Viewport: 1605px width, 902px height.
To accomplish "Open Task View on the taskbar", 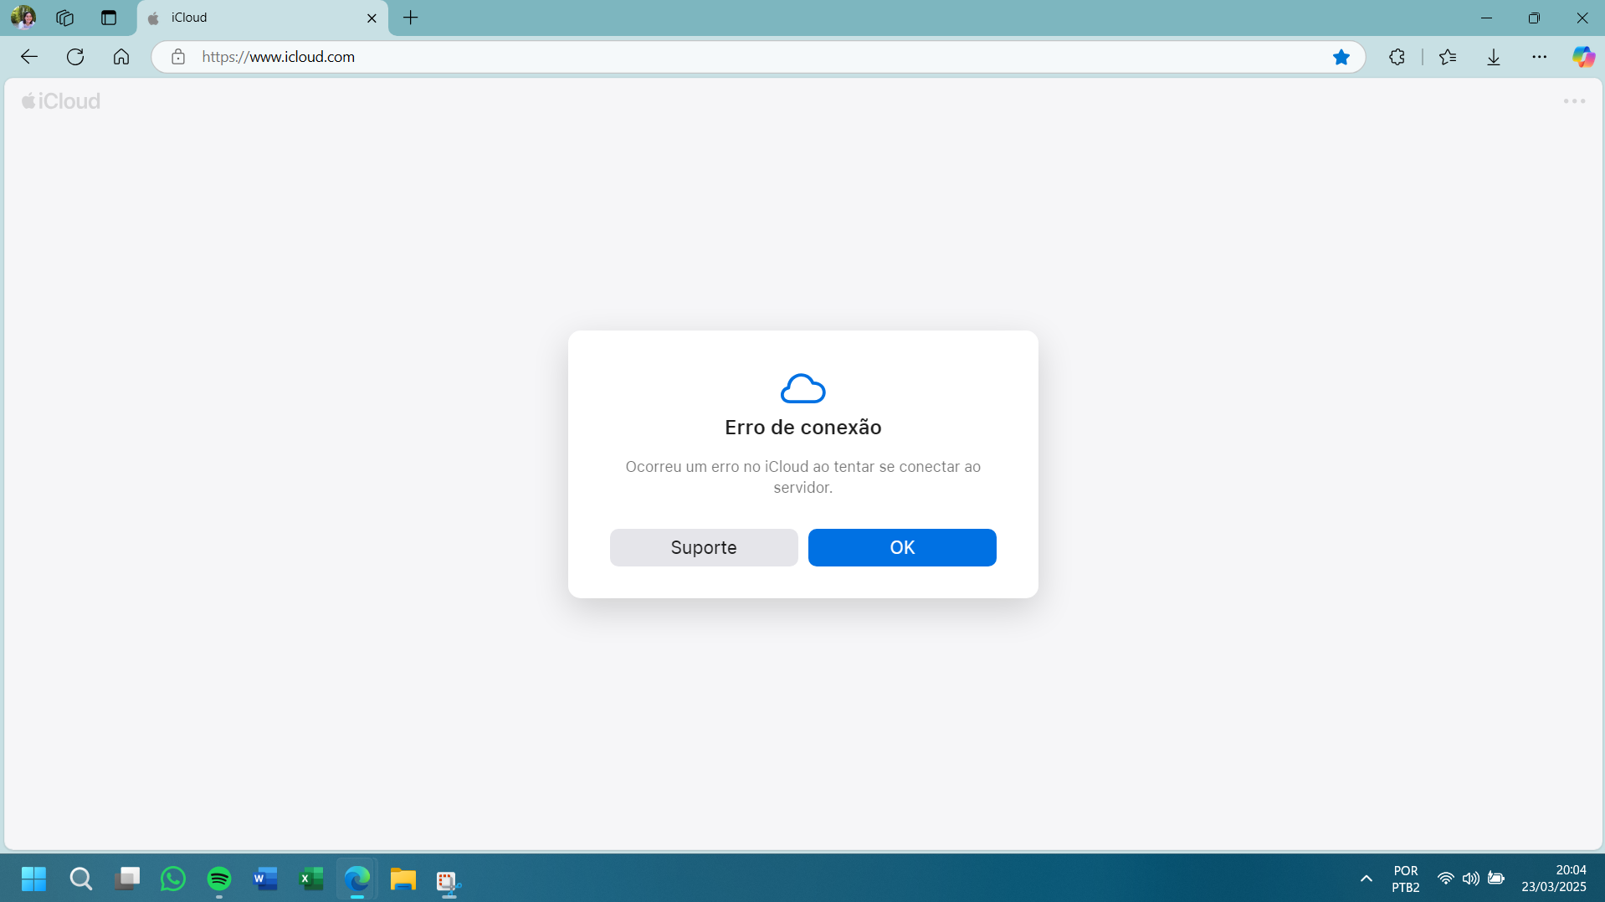I will pyautogui.click(x=127, y=879).
